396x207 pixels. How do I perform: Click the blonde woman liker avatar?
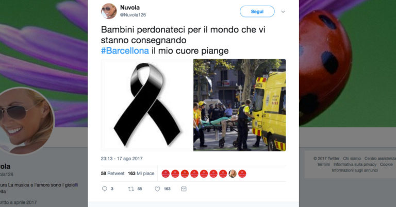coord(233,174)
